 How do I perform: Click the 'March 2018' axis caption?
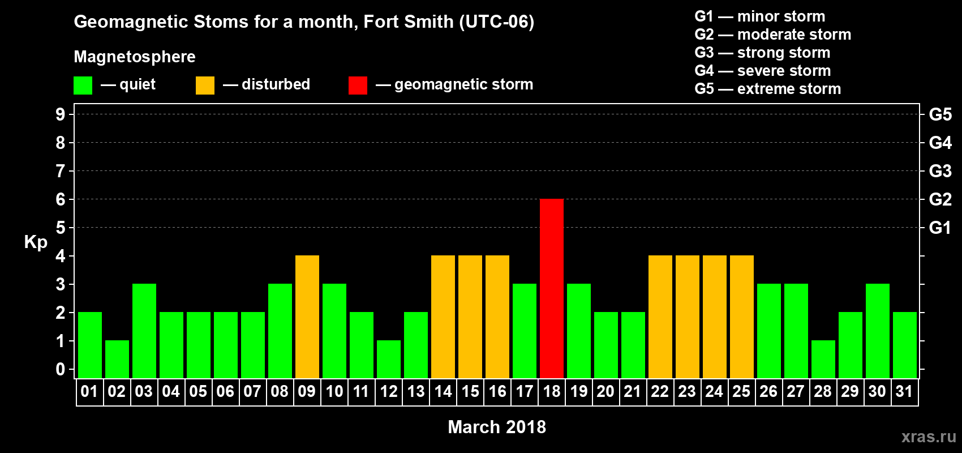point(497,427)
